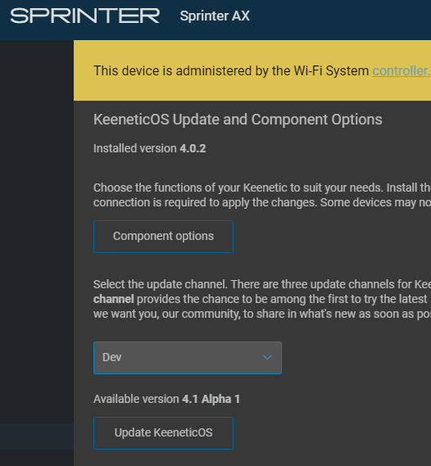Click the 'we want you, our community' line

[262, 314]
